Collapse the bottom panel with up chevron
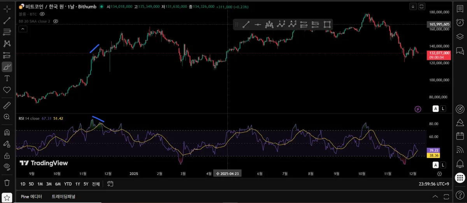This screenshot has height=203, width=467. pos(435,197)
